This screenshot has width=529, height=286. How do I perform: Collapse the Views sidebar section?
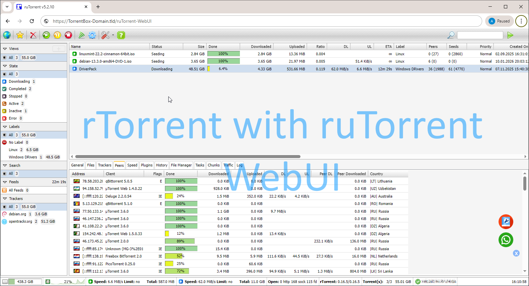pos(5,49)
